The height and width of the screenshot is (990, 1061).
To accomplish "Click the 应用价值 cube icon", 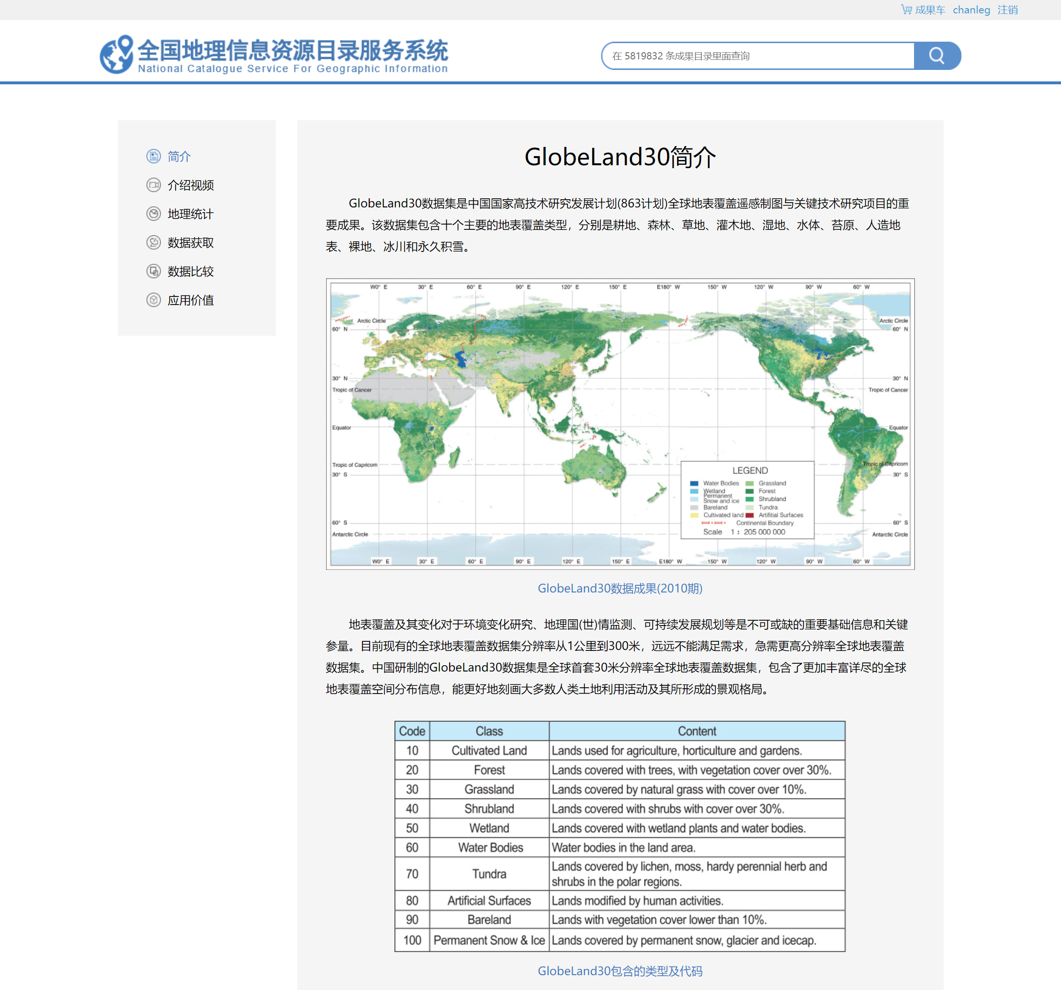I will 153,300.
